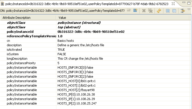Click the New Attribute toolbar icon

(135, 11)
